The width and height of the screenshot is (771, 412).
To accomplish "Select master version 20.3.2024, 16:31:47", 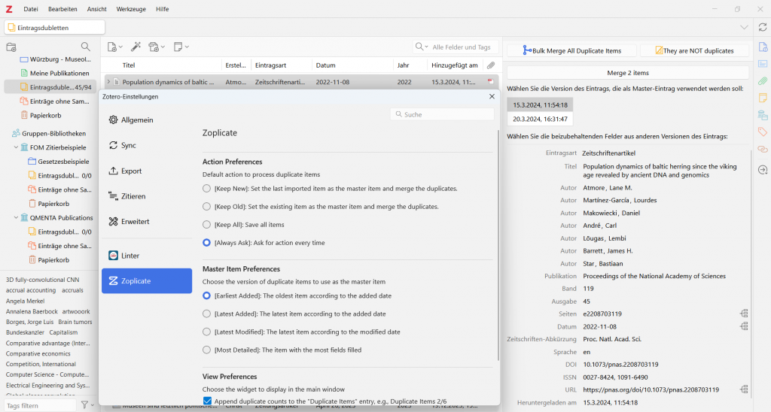I will (540, 119).
